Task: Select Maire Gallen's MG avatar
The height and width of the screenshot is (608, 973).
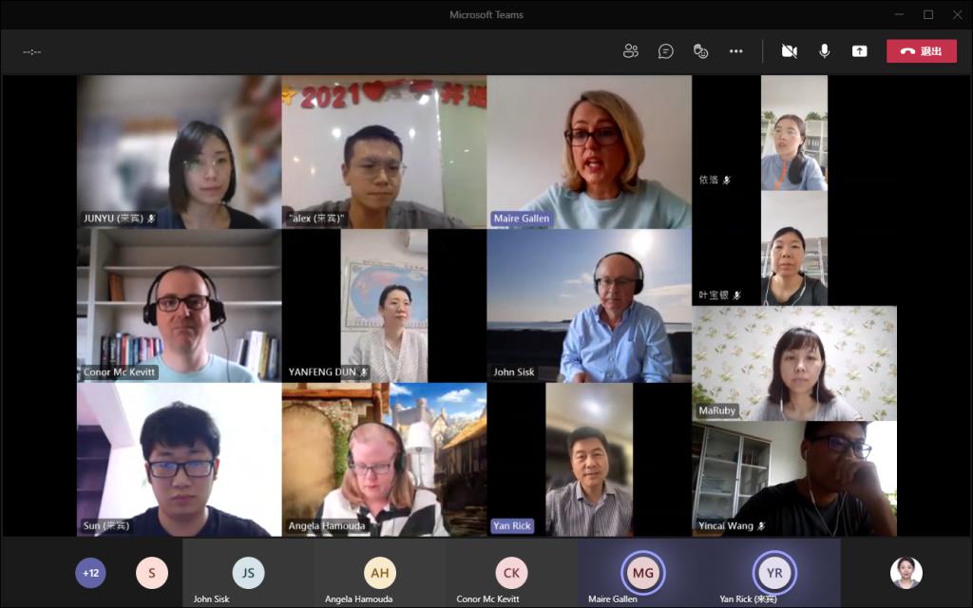Action: [643, 573]
